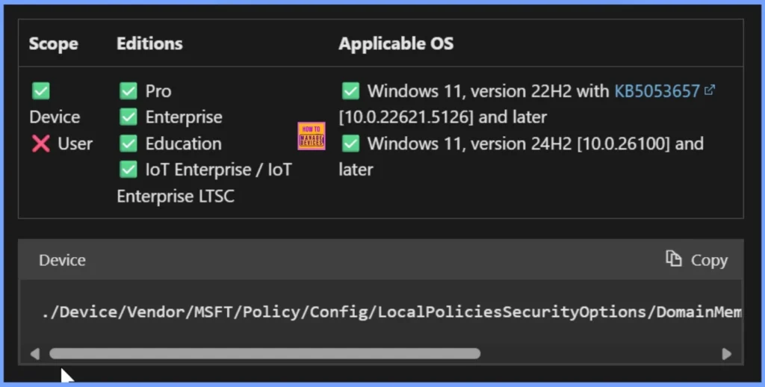This screenshot has height=387, width=765.
Task: Open the KB5053657 link
Action: (x=657, y=91)
